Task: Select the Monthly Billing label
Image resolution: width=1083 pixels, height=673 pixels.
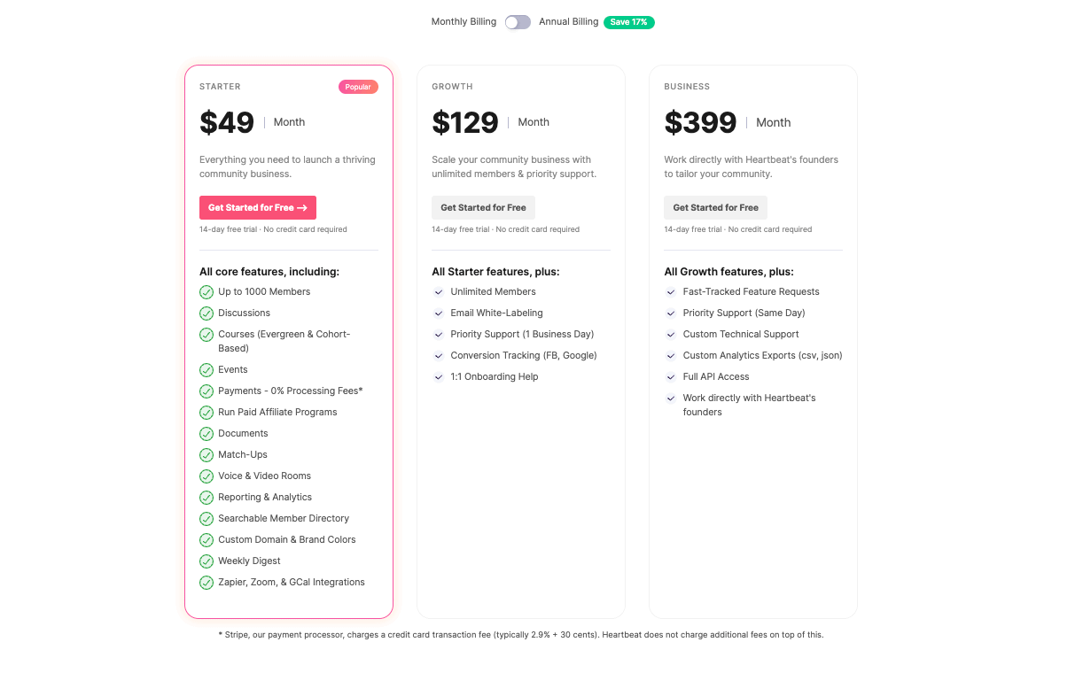Action: pyautogui.click(x=464, y=22)
